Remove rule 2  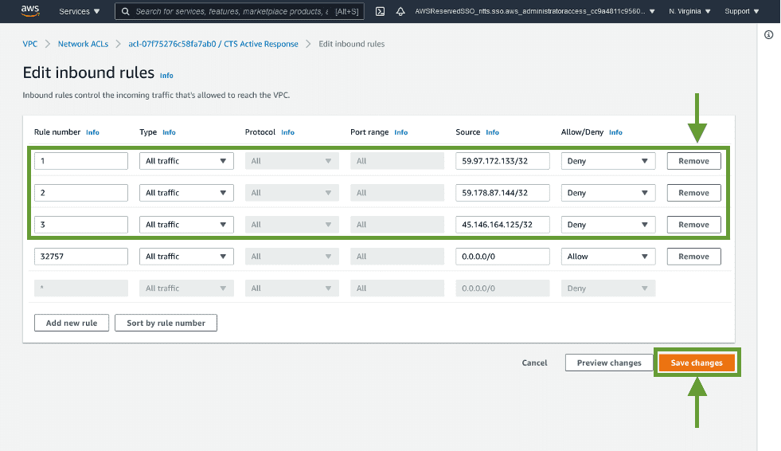click(694, 193)
